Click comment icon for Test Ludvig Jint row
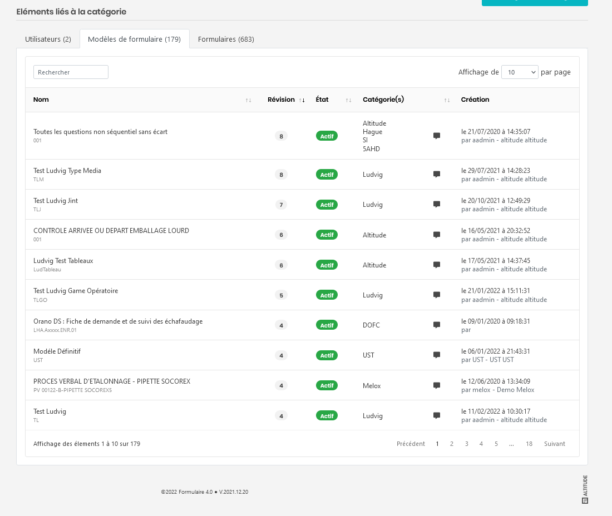The width and height of the screenshot is (612, 516). (x=437, y=205)
